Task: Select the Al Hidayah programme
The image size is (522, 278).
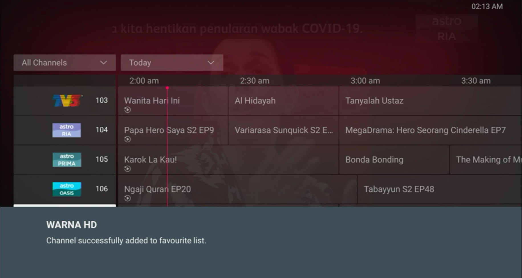Action: (283, 101)
